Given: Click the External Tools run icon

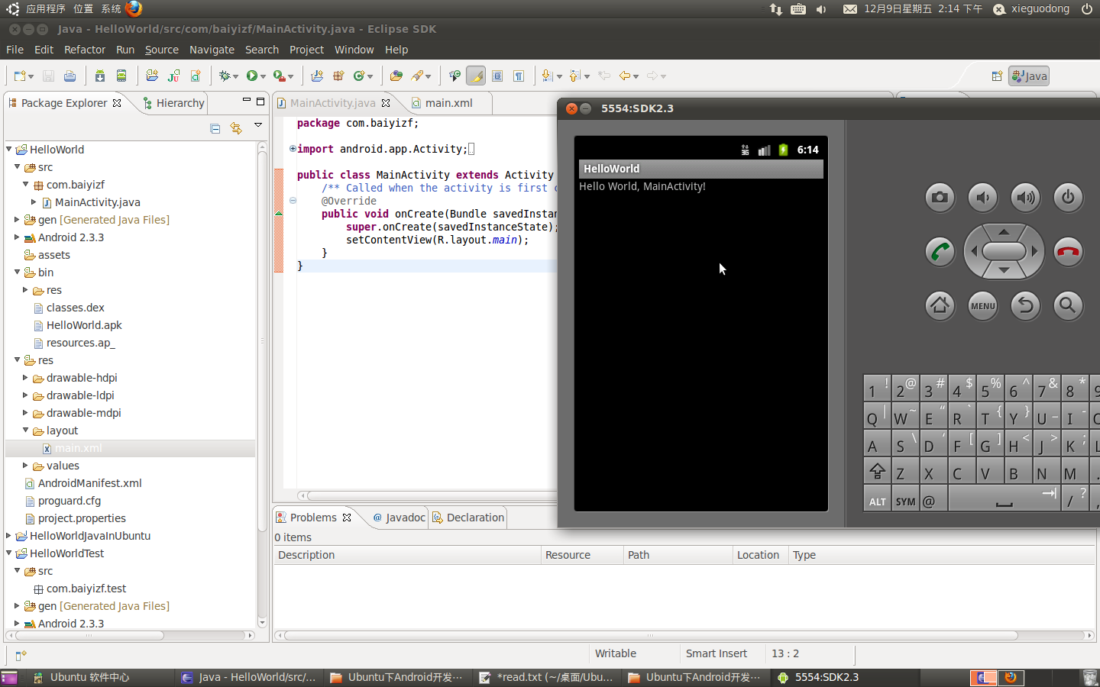Looking at the screenshot, I should point(280,76).
